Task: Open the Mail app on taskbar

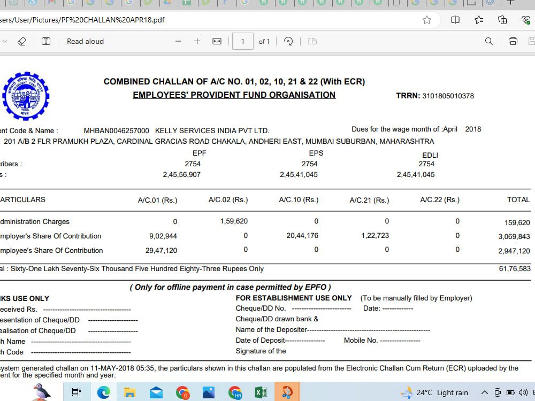Action: (156, 392)
